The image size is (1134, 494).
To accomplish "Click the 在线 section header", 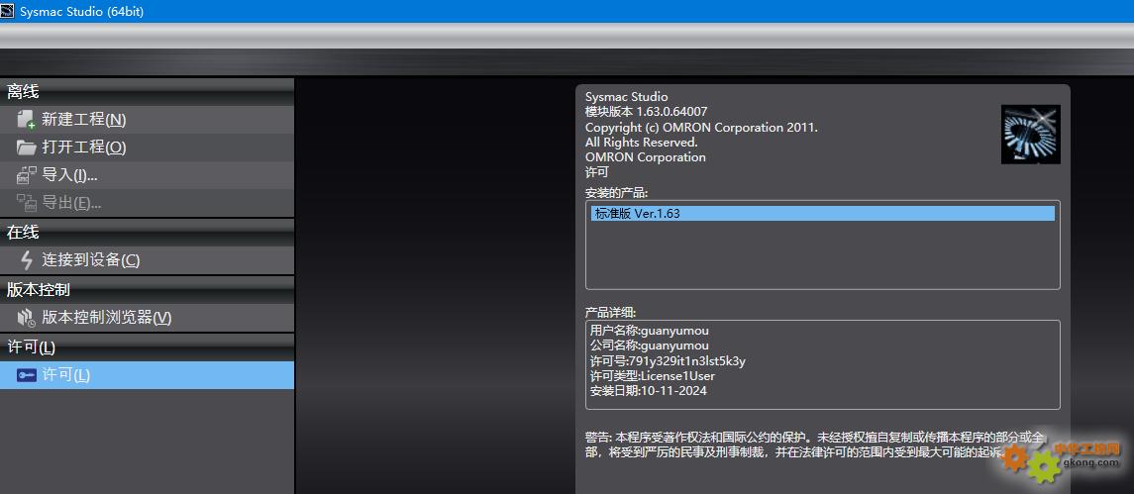I will coord(147,233).
